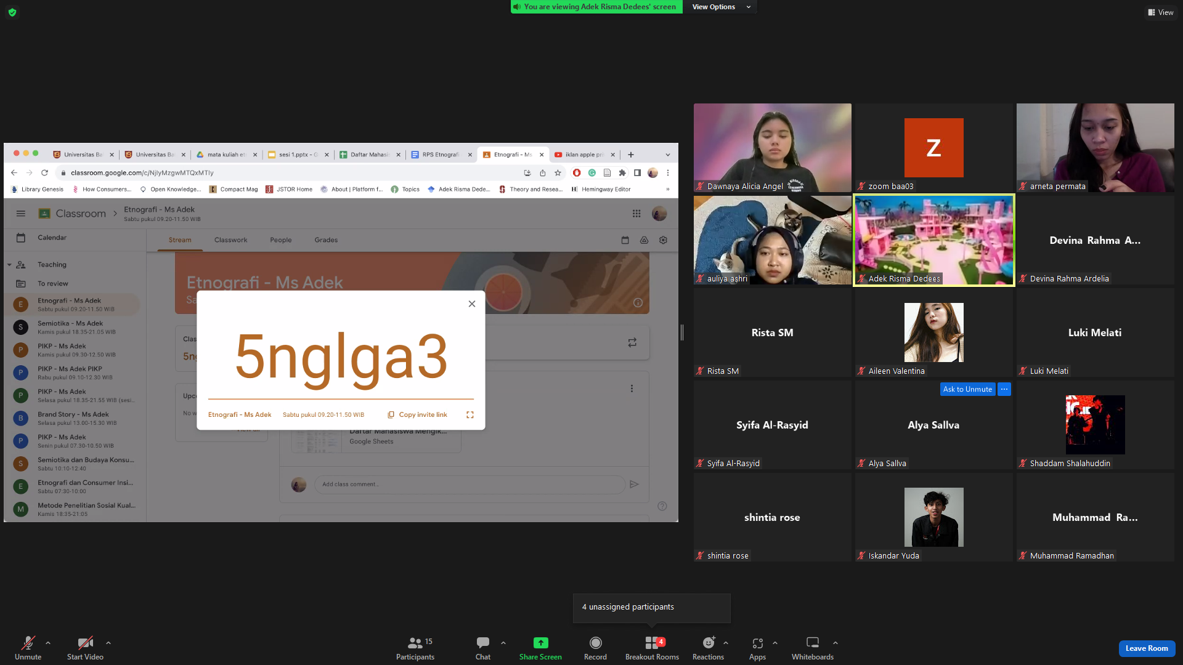Open a new browser tab

tap(630, 155)
